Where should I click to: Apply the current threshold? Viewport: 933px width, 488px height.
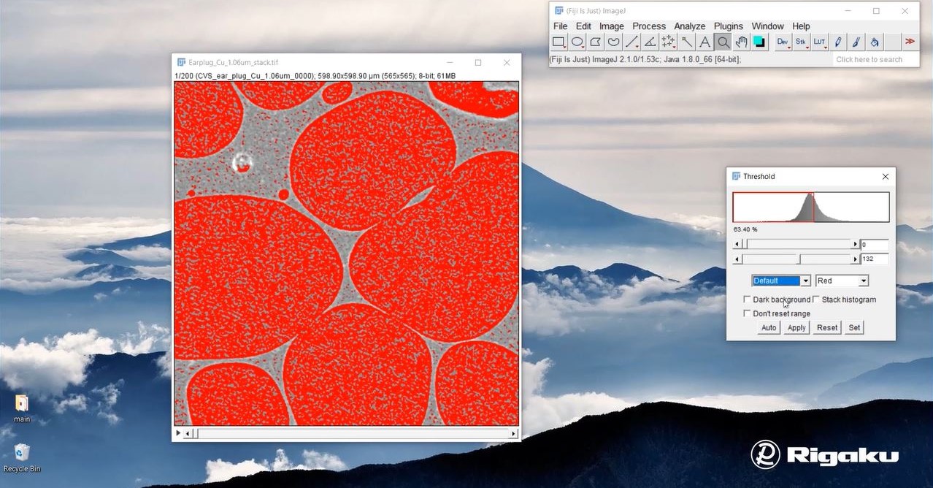click(796, 327)
